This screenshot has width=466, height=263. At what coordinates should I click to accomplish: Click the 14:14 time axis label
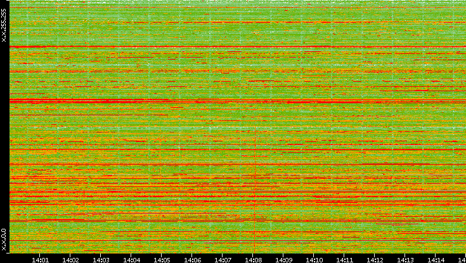(x=436, y=260)
